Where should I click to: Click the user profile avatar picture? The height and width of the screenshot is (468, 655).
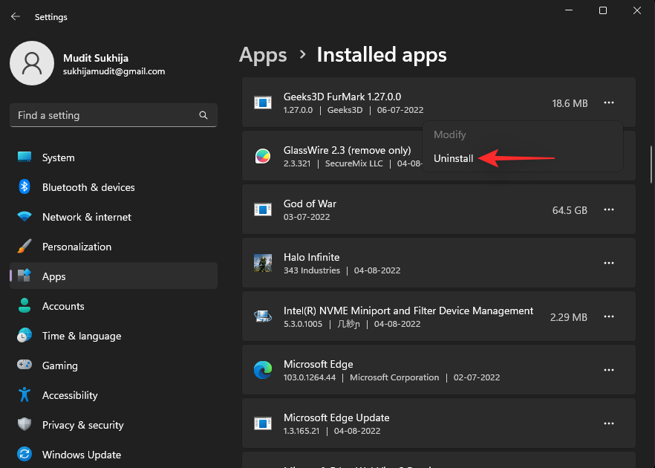tap(31, 63)
